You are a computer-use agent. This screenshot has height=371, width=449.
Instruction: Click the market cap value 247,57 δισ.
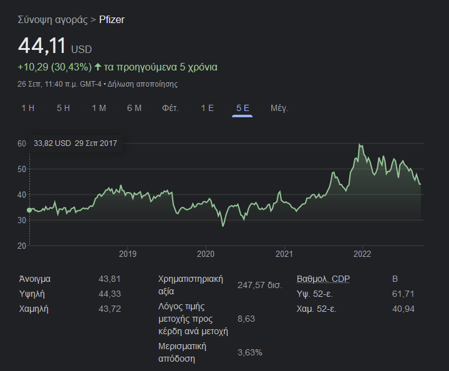point(259,285)
